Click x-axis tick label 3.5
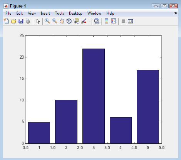 (x=107, y=148)
